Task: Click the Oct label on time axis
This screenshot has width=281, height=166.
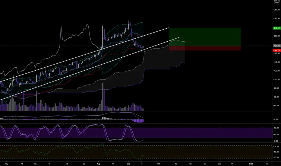Action: click(x=159, y=164)
